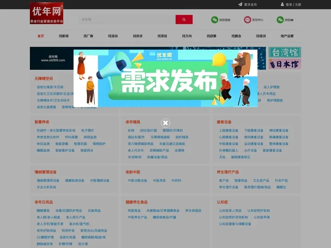Screen dimensions: 331x248
Task: Click the 健康养生食品 category heading
Action: point(137,202)
